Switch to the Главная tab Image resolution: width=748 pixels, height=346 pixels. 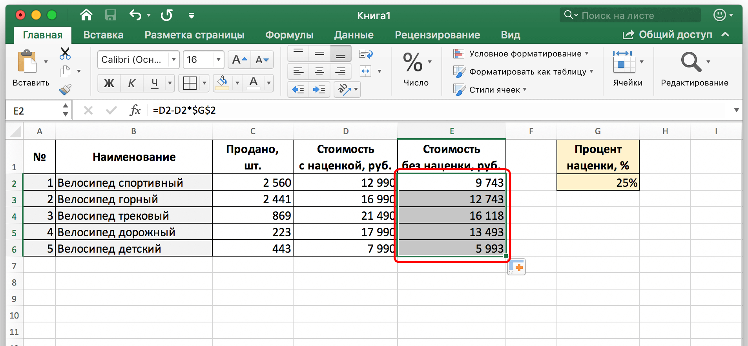(x=43, y=35)
